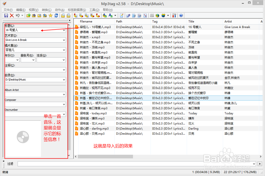Open the 标签数据源(S) menu
Image resolution: width=265 pixels, height=176 pixels.
point(77,10)
